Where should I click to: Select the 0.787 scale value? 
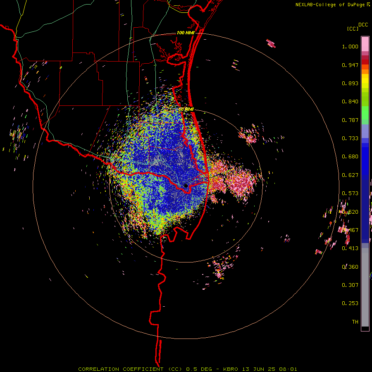(350, 120)
